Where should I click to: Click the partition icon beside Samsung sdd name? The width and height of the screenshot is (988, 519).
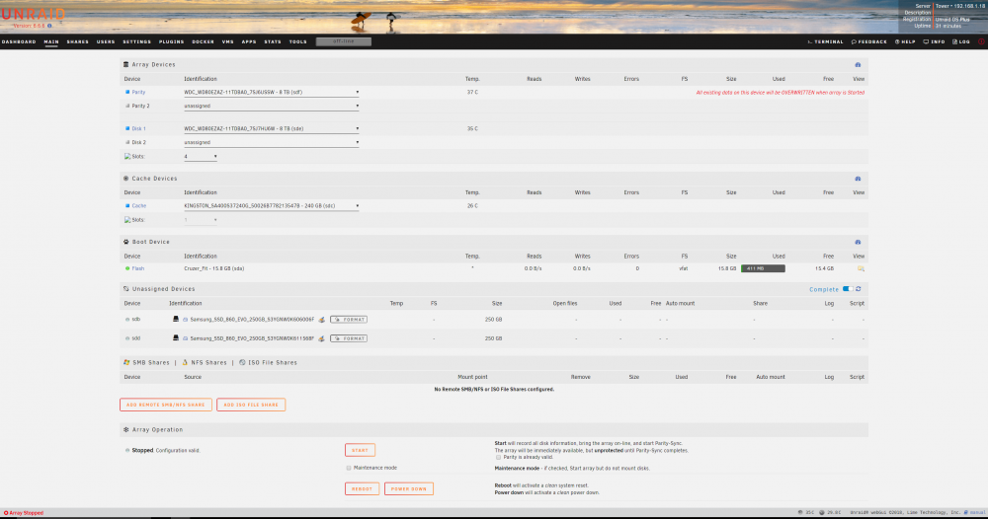click(186, 338)
